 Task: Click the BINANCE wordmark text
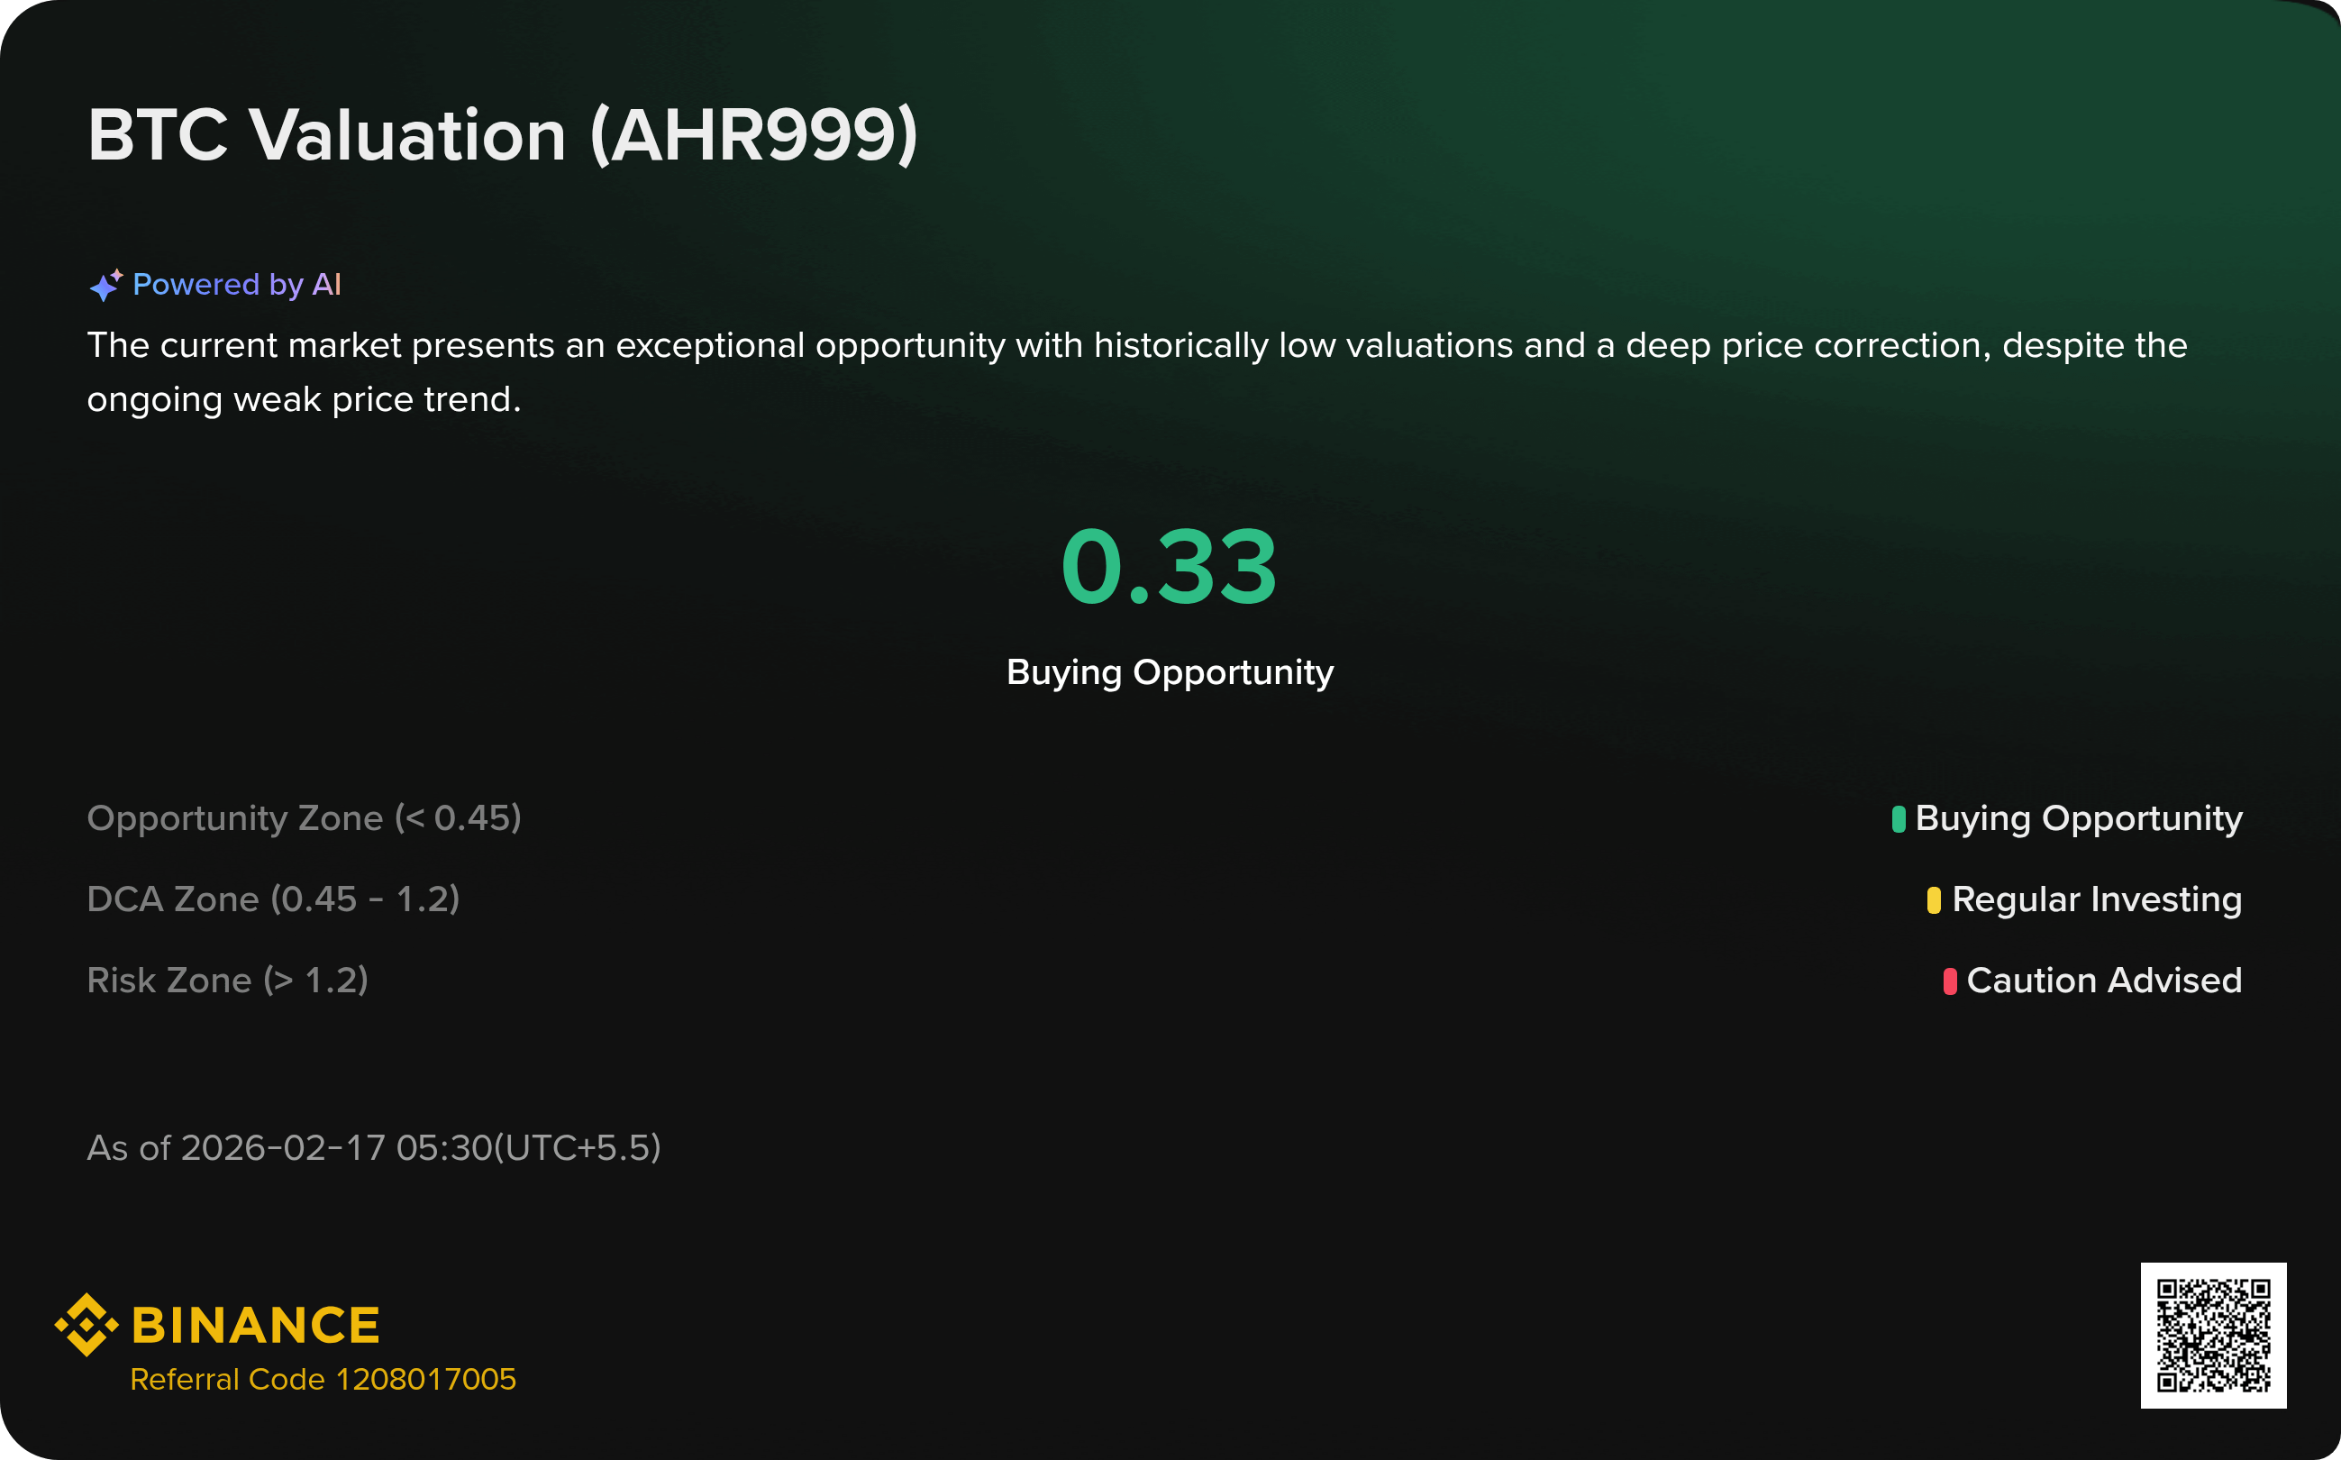pyautogui.click(x=255, y=1325)
